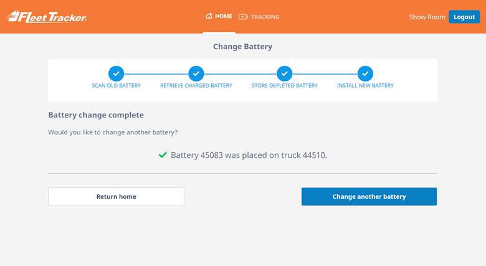The height and width of the screenshot is (266, 486).
Task: Click the Change Battery page heading
Action: pyautogui.click(x=242, y=47)
